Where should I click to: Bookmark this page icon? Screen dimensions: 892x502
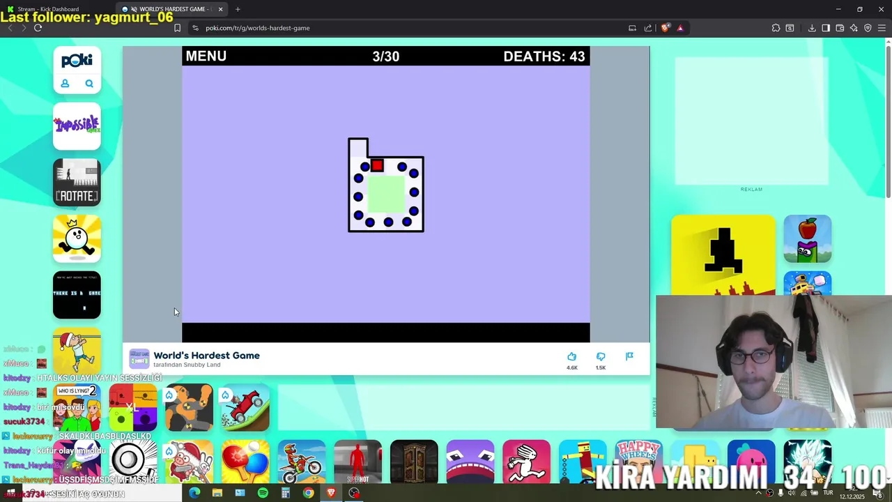177,28
